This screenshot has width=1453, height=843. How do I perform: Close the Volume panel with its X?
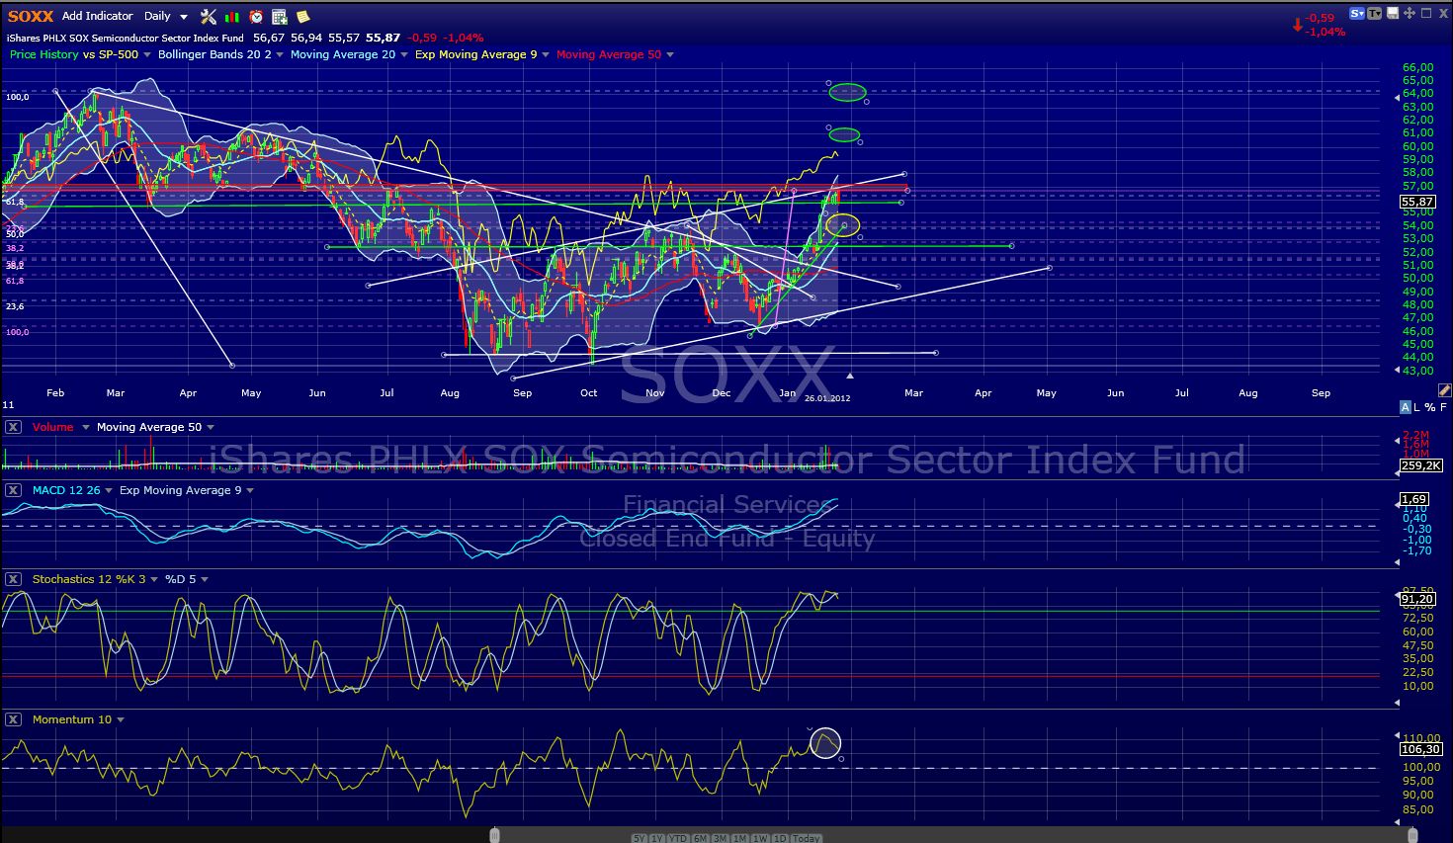(13, 427)
